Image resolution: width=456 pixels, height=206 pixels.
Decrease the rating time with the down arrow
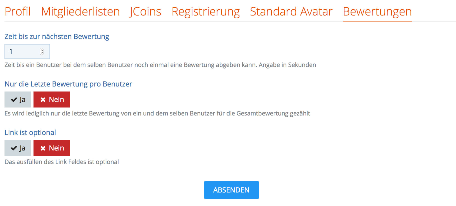(42, 53)
